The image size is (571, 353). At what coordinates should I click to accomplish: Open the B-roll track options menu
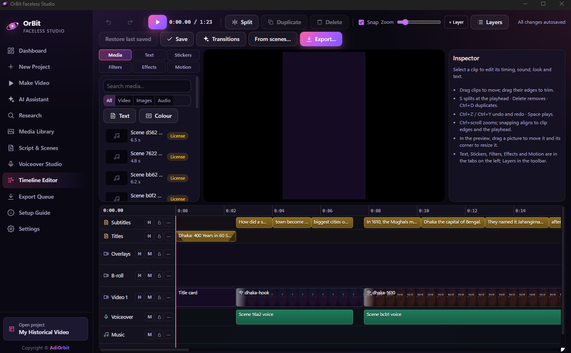point(169,275)
